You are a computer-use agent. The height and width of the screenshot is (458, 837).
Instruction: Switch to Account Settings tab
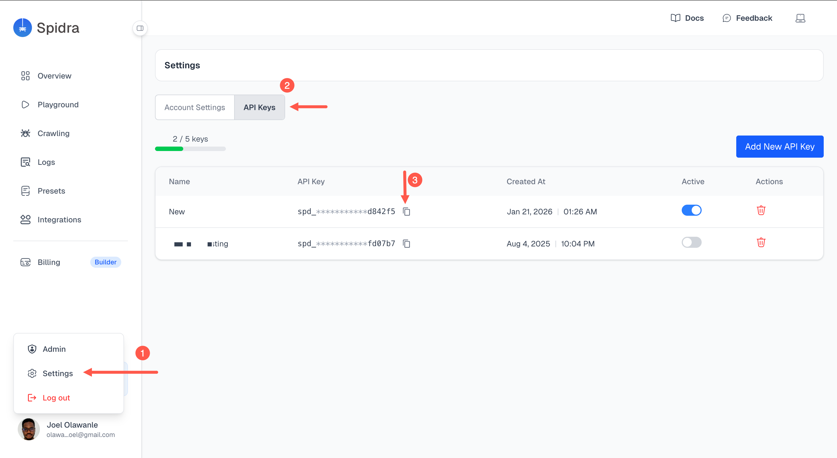[195, 107]
